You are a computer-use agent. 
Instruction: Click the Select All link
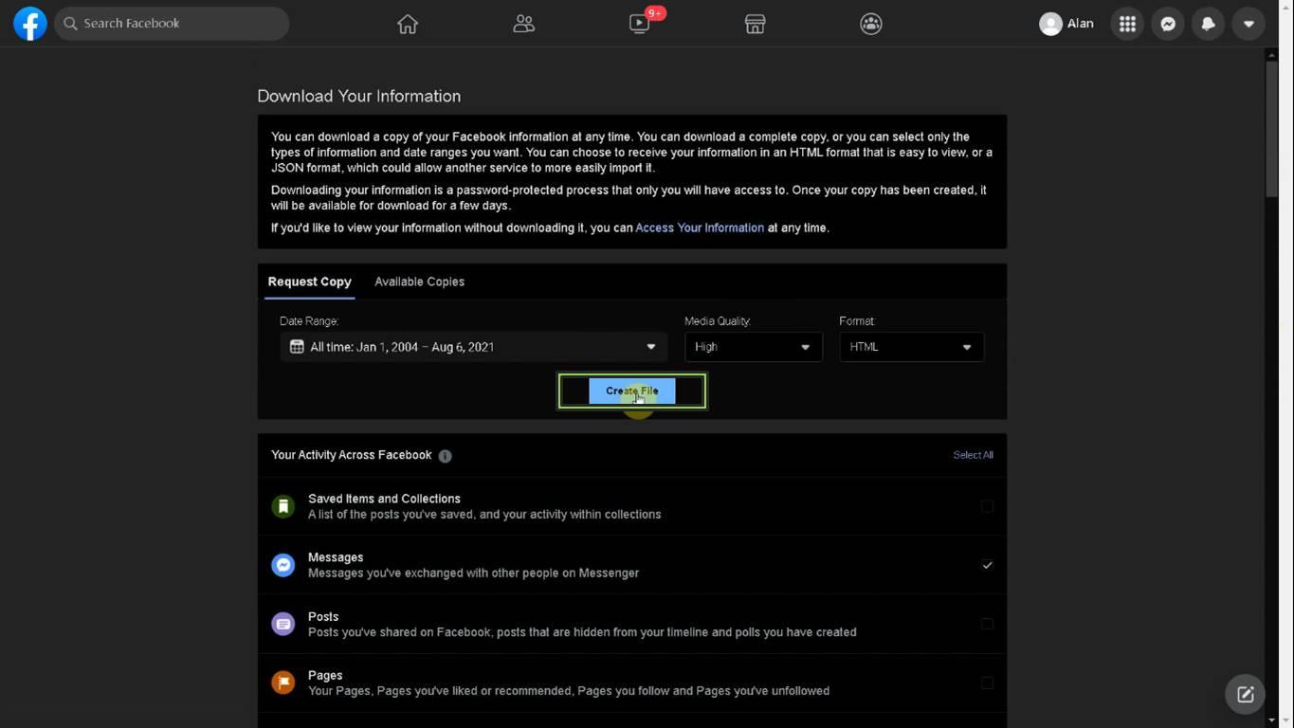coord(973,455)
